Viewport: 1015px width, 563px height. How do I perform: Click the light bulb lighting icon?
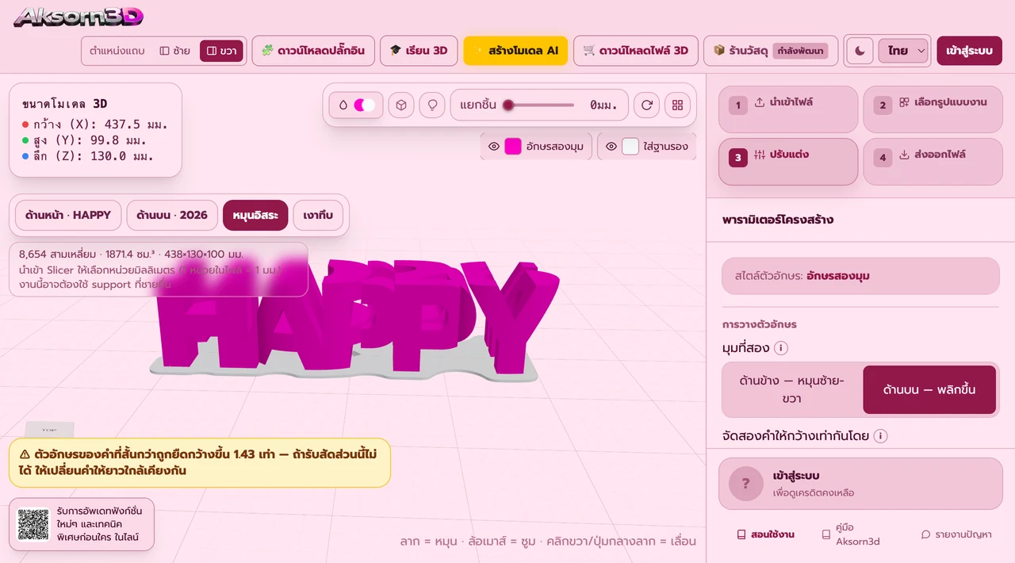coord(432,105)
